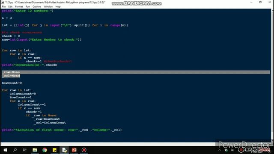Click the 'lst = [[int(j)' line
274x154 pixels.
65,25
